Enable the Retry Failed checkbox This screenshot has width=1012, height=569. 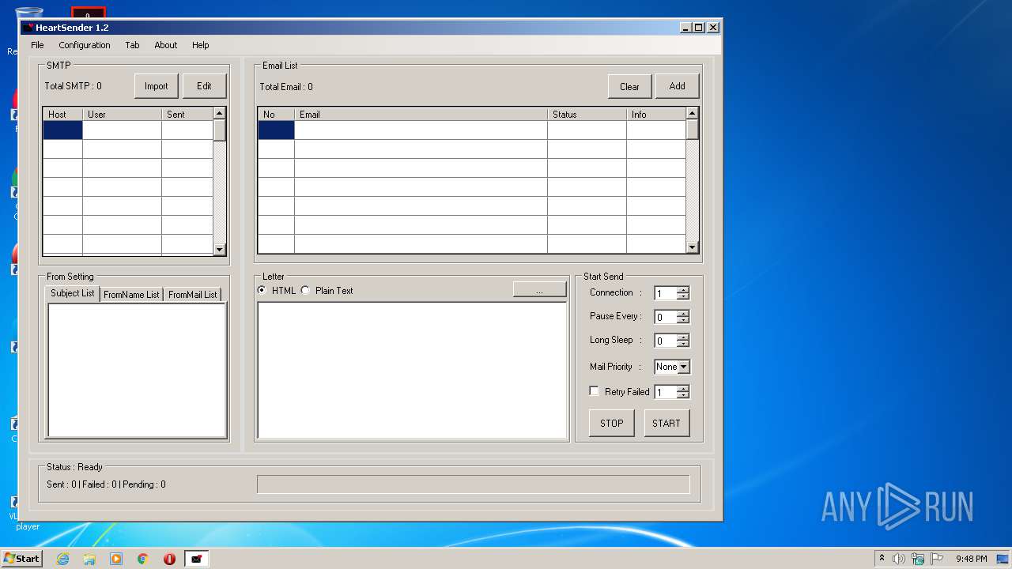pos(595,391)
